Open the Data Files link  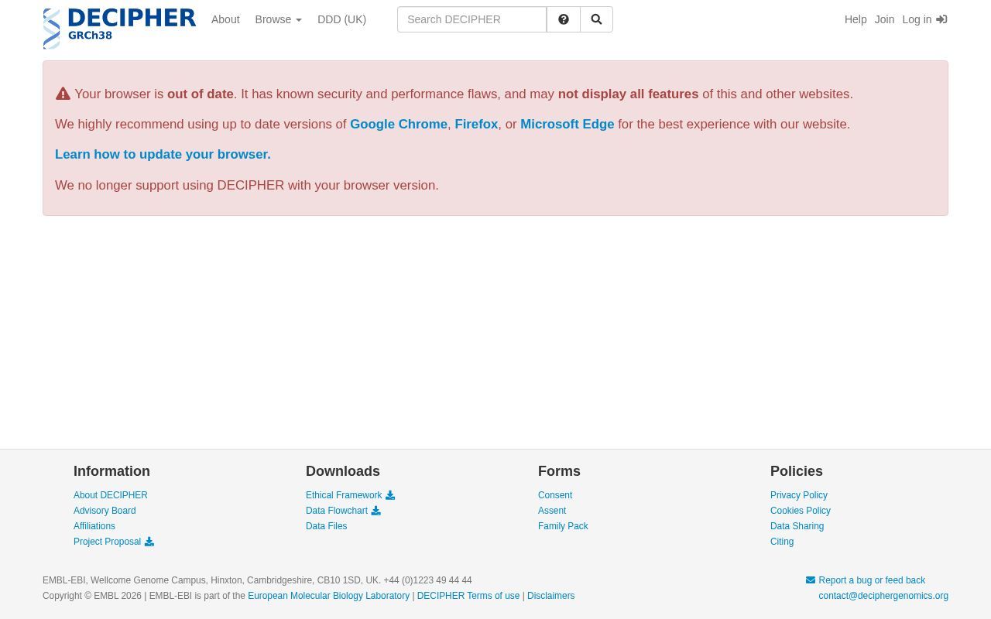pyautogui.click(x=326, y=526)
